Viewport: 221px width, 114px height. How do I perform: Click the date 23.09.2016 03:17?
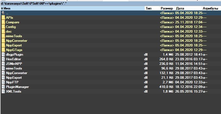click(189, 59)
